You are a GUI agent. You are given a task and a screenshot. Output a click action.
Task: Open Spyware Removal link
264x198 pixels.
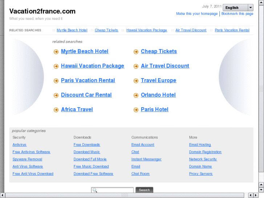click(28, 159)
